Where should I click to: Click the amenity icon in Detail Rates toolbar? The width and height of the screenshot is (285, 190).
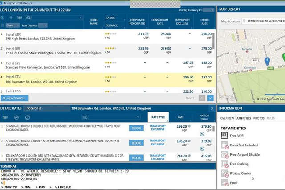[x=5, y=117]
